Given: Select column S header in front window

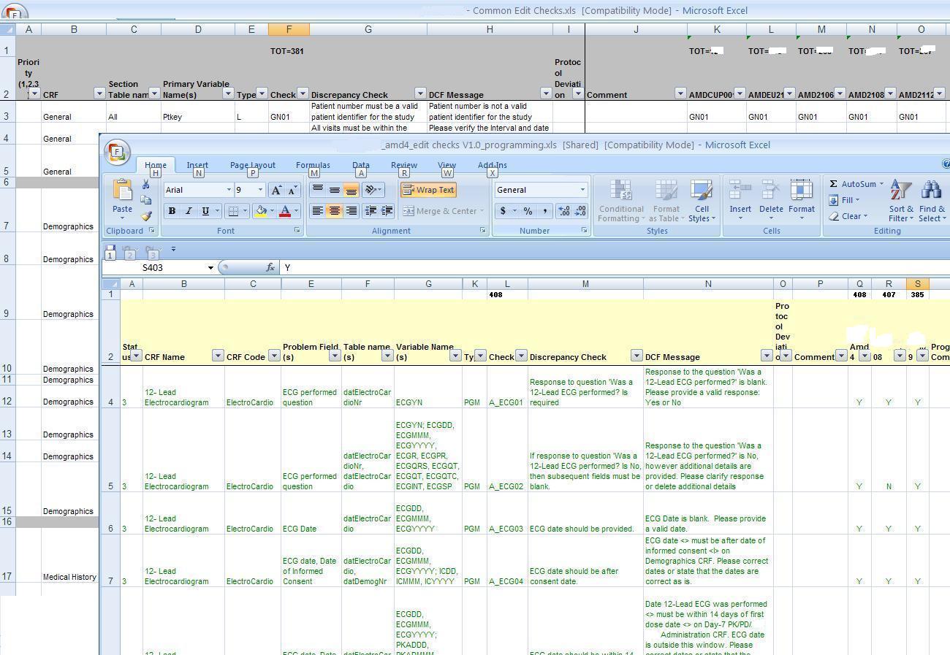Looking at the screenshot, I should 918,283.
